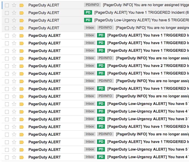This screenshot has height=162, width=189.
Task: Click sender name on 'You have 2 TRIGGERED' email
Action: click(45, 66)
